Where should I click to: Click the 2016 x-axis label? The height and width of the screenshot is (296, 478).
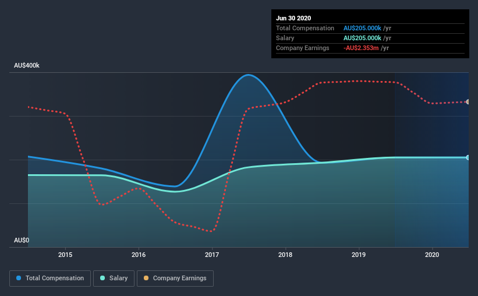(139, 255)
